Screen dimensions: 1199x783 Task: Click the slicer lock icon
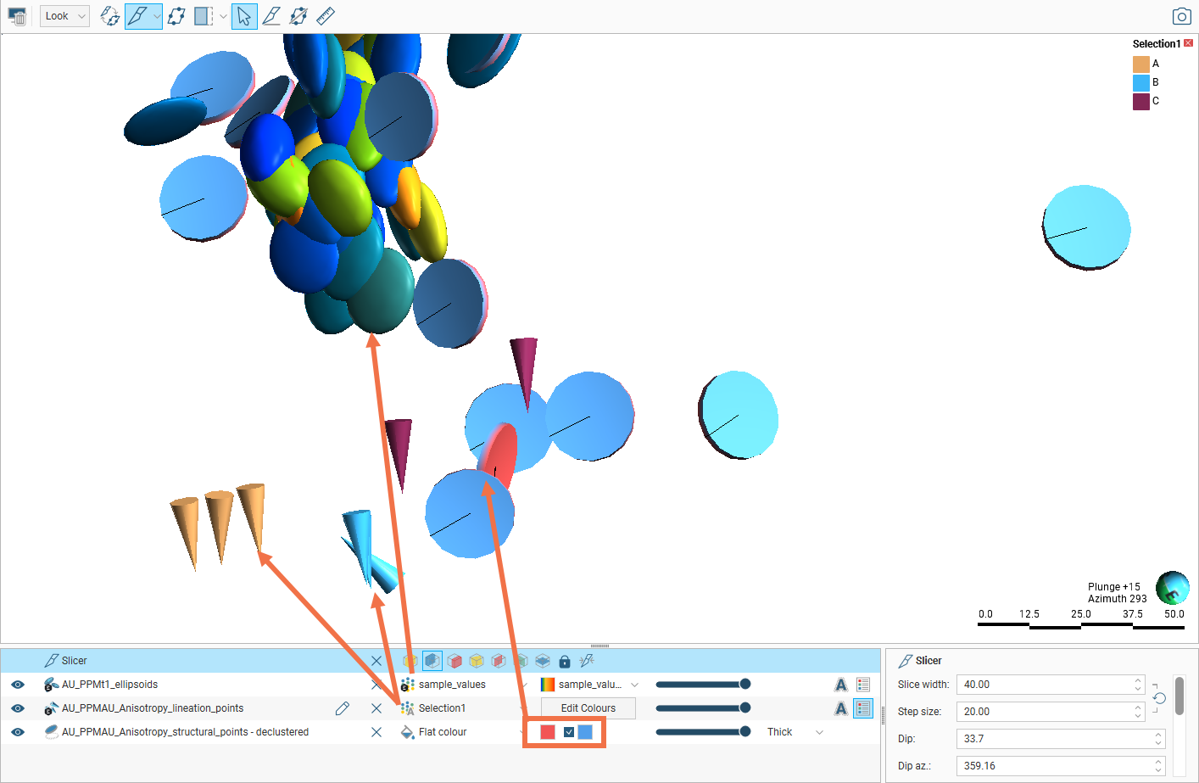pyautogui.click(x=565, y=661)
